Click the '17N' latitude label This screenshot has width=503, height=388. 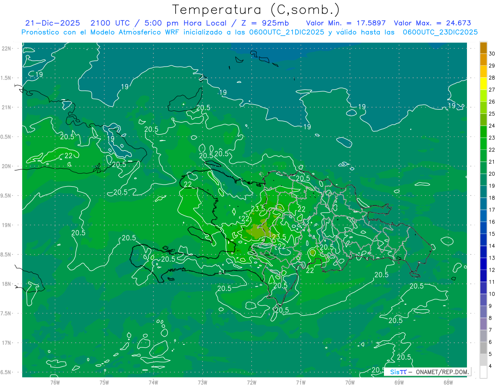[5, 343]
